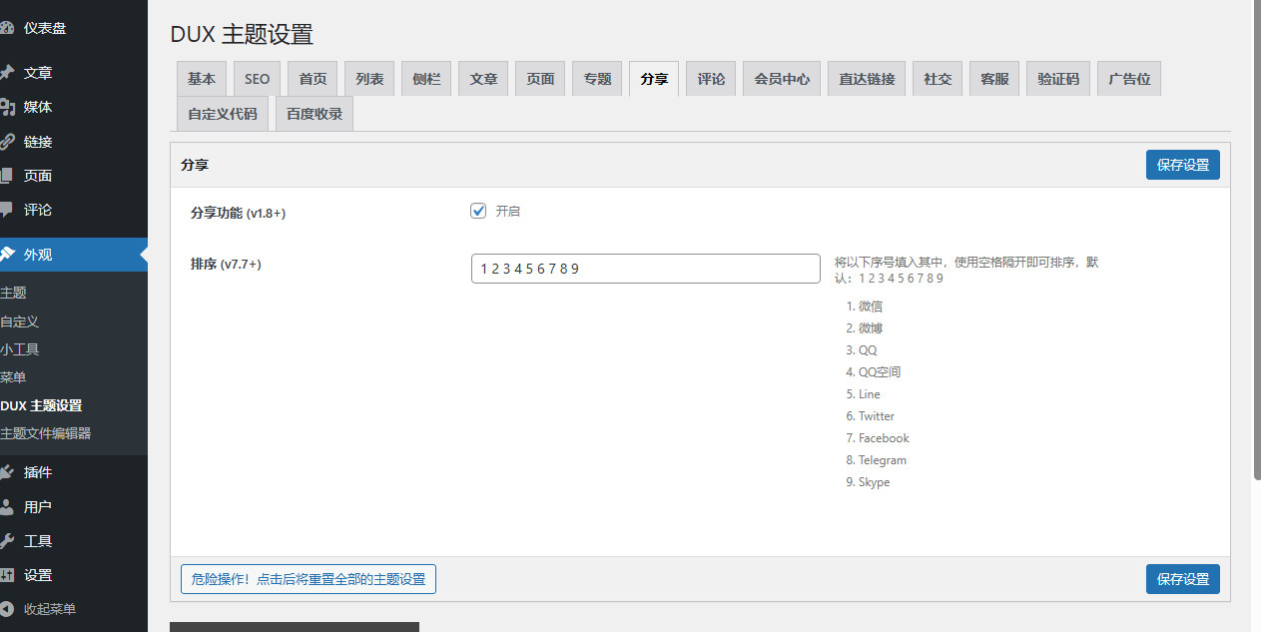Click the settings icon beside 设置
The width and height of the screenshot is (1261, 632).
6,575
